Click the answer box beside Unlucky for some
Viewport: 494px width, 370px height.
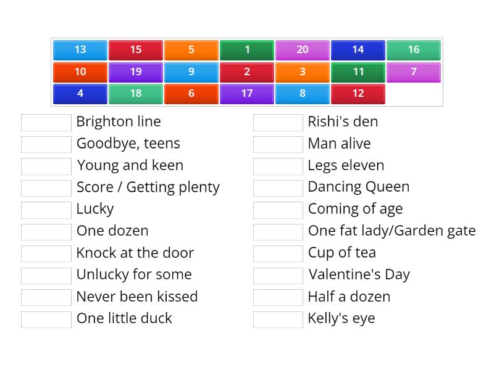click(46, 275)
